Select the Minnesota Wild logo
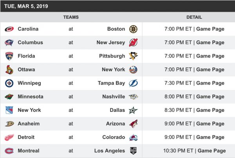 [x=9, y=97]
